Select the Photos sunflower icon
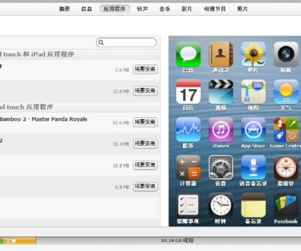 tap(253, 54)
